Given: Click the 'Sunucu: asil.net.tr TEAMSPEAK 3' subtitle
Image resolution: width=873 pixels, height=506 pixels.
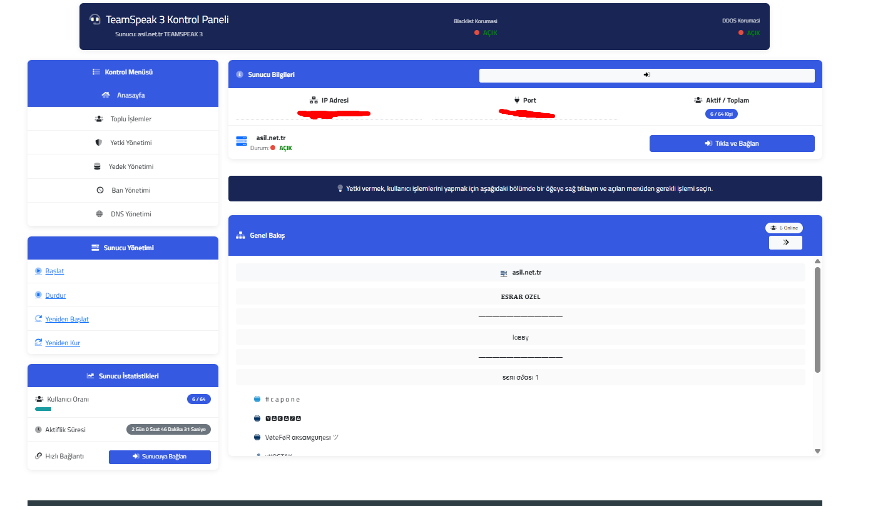Looking at the screenshot, I should [x=159, y=34].
